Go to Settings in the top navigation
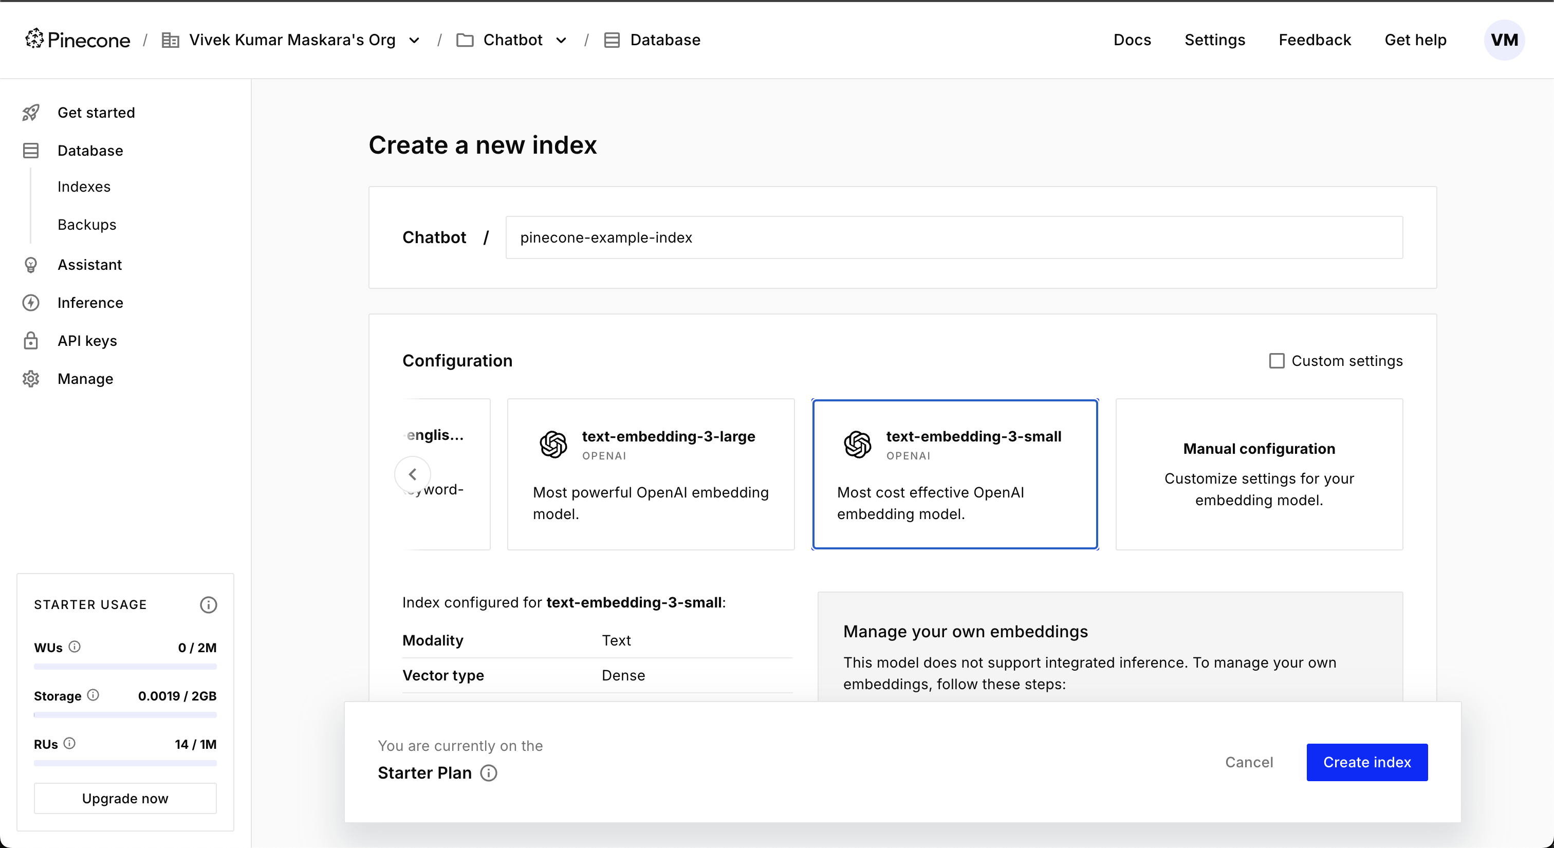This screenshot has width=1554, height=848. [1214, 39]
